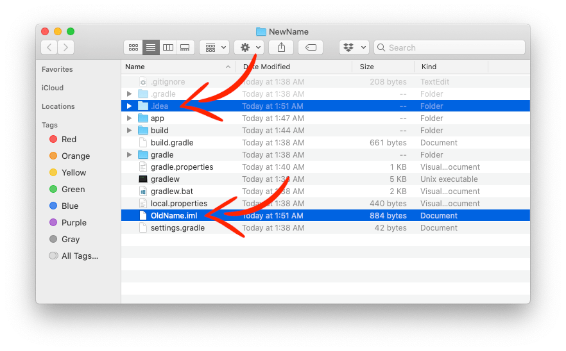
Task: Click the Share toolbar button
Action: (x=281, y=47)
